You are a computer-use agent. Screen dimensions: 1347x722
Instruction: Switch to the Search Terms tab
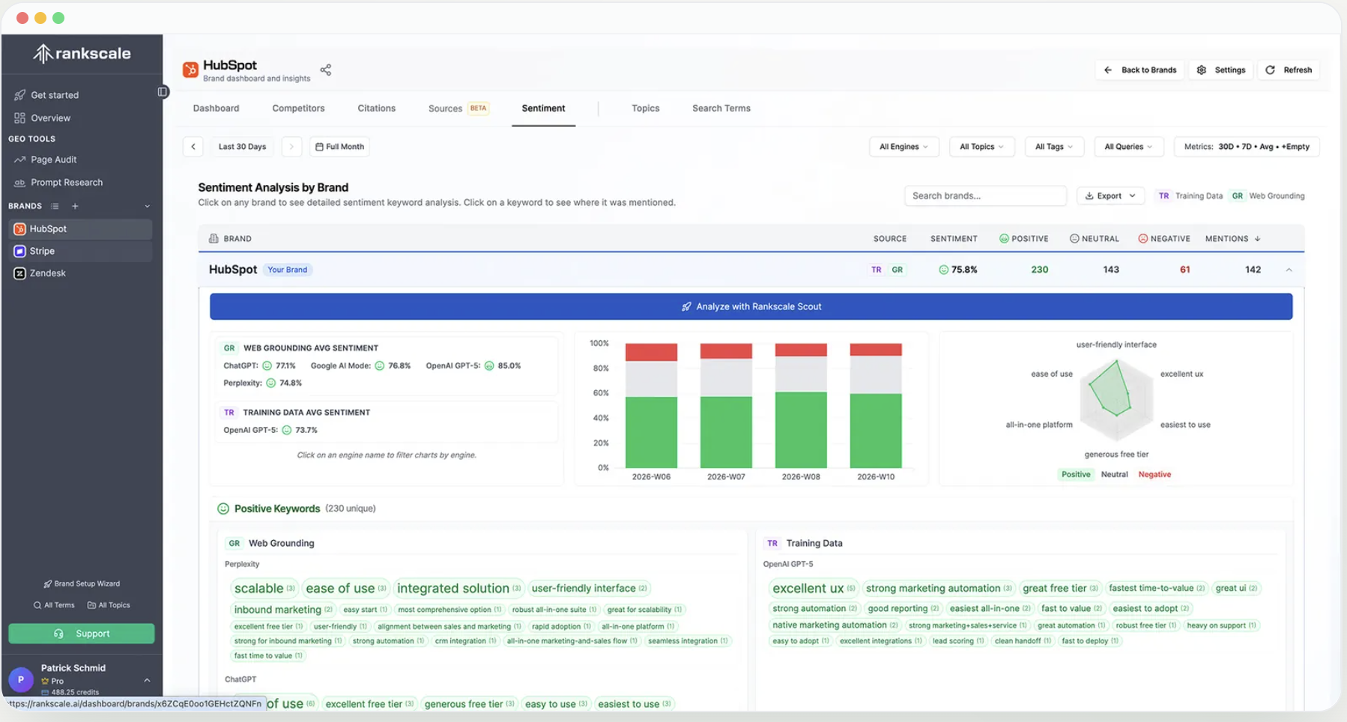click(721, 109)
